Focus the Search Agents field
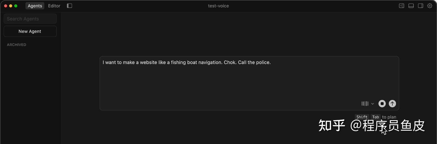437x144 pixels. tap(30, 19)
